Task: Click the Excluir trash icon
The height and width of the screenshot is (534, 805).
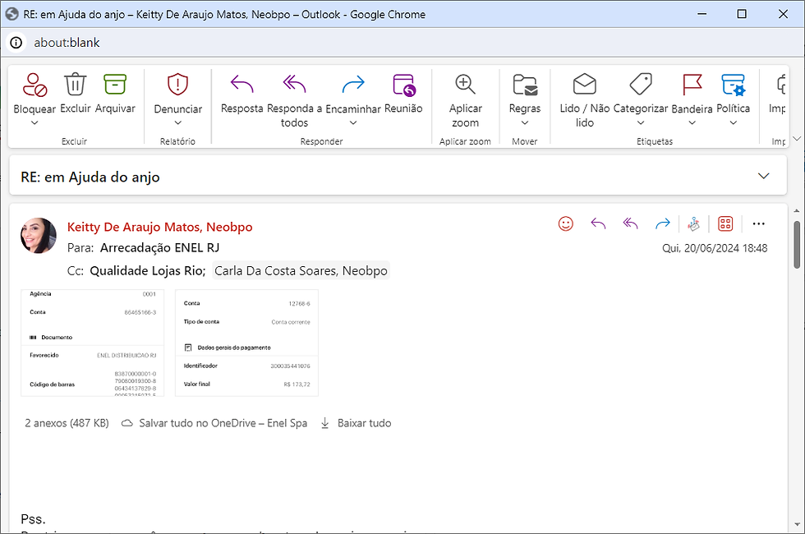Action: point(75,85)
